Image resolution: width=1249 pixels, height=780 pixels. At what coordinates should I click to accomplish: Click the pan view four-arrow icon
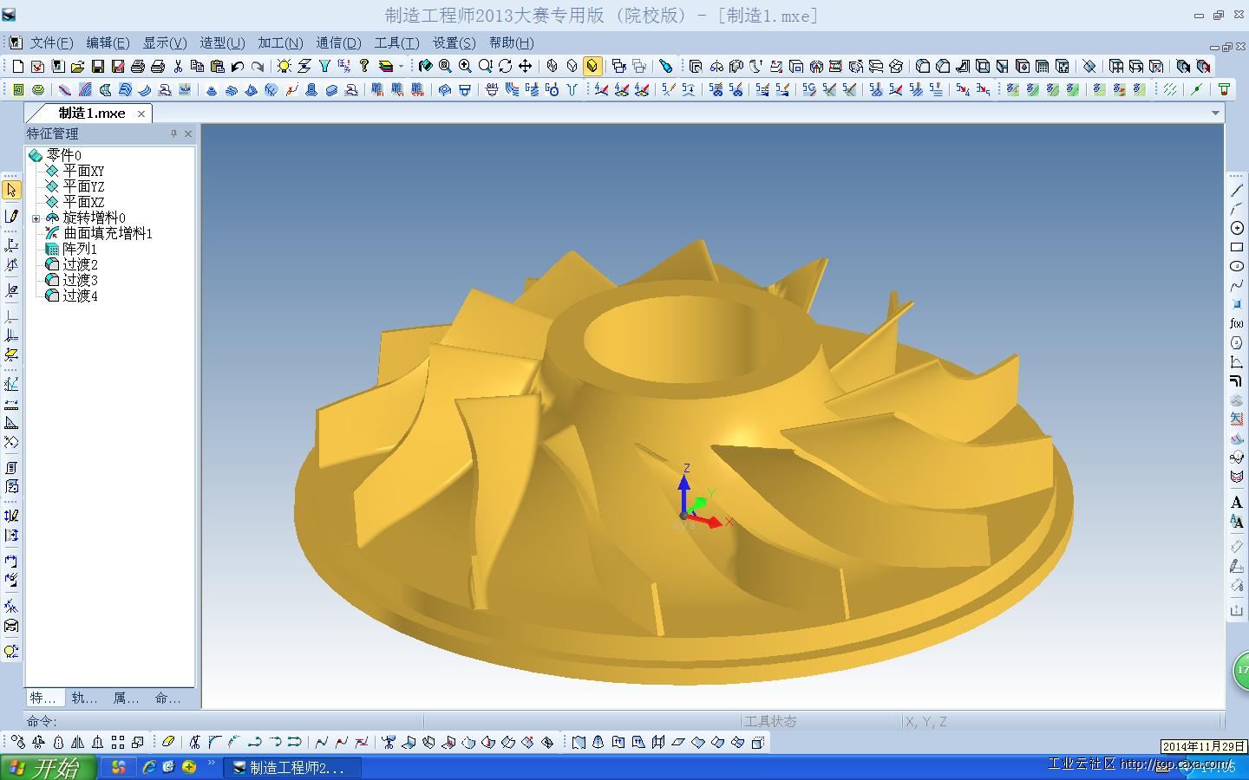(x=525, y=66)
